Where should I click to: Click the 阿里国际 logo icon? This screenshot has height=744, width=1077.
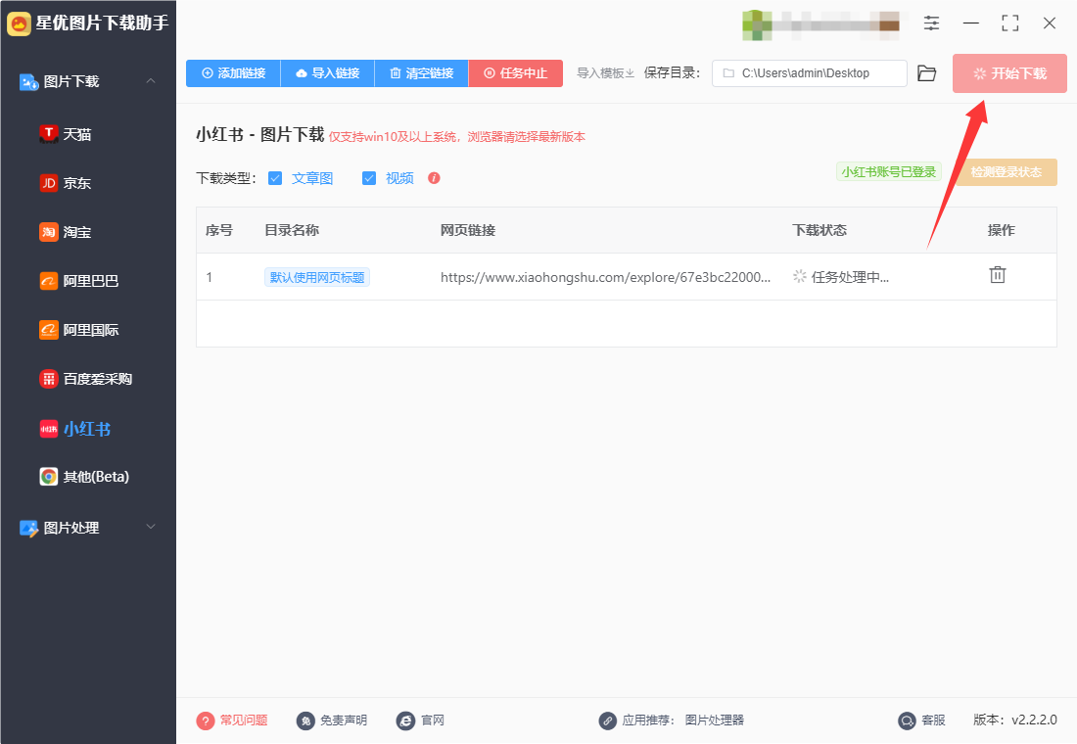point(48,330)
